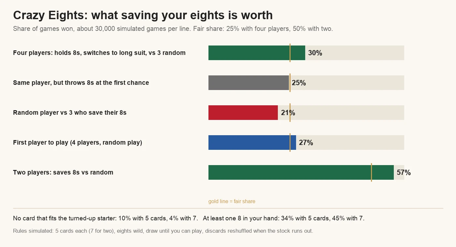Click the "Random player vs 3" label

pyautogui.click(x=70, y=112)
